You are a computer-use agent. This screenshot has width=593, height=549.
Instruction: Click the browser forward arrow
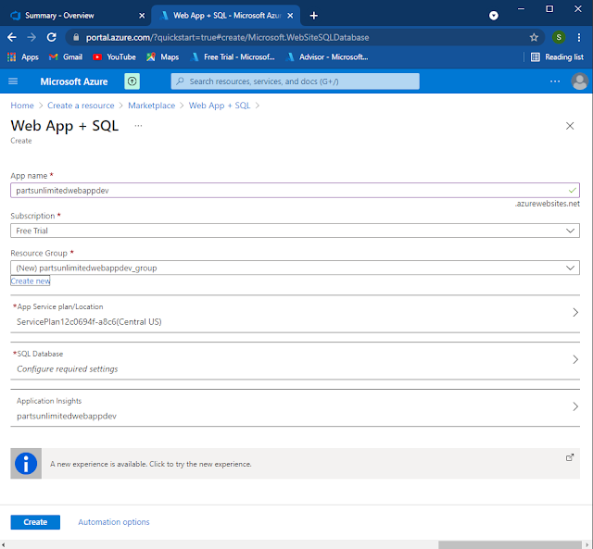[x=32, y=37]
